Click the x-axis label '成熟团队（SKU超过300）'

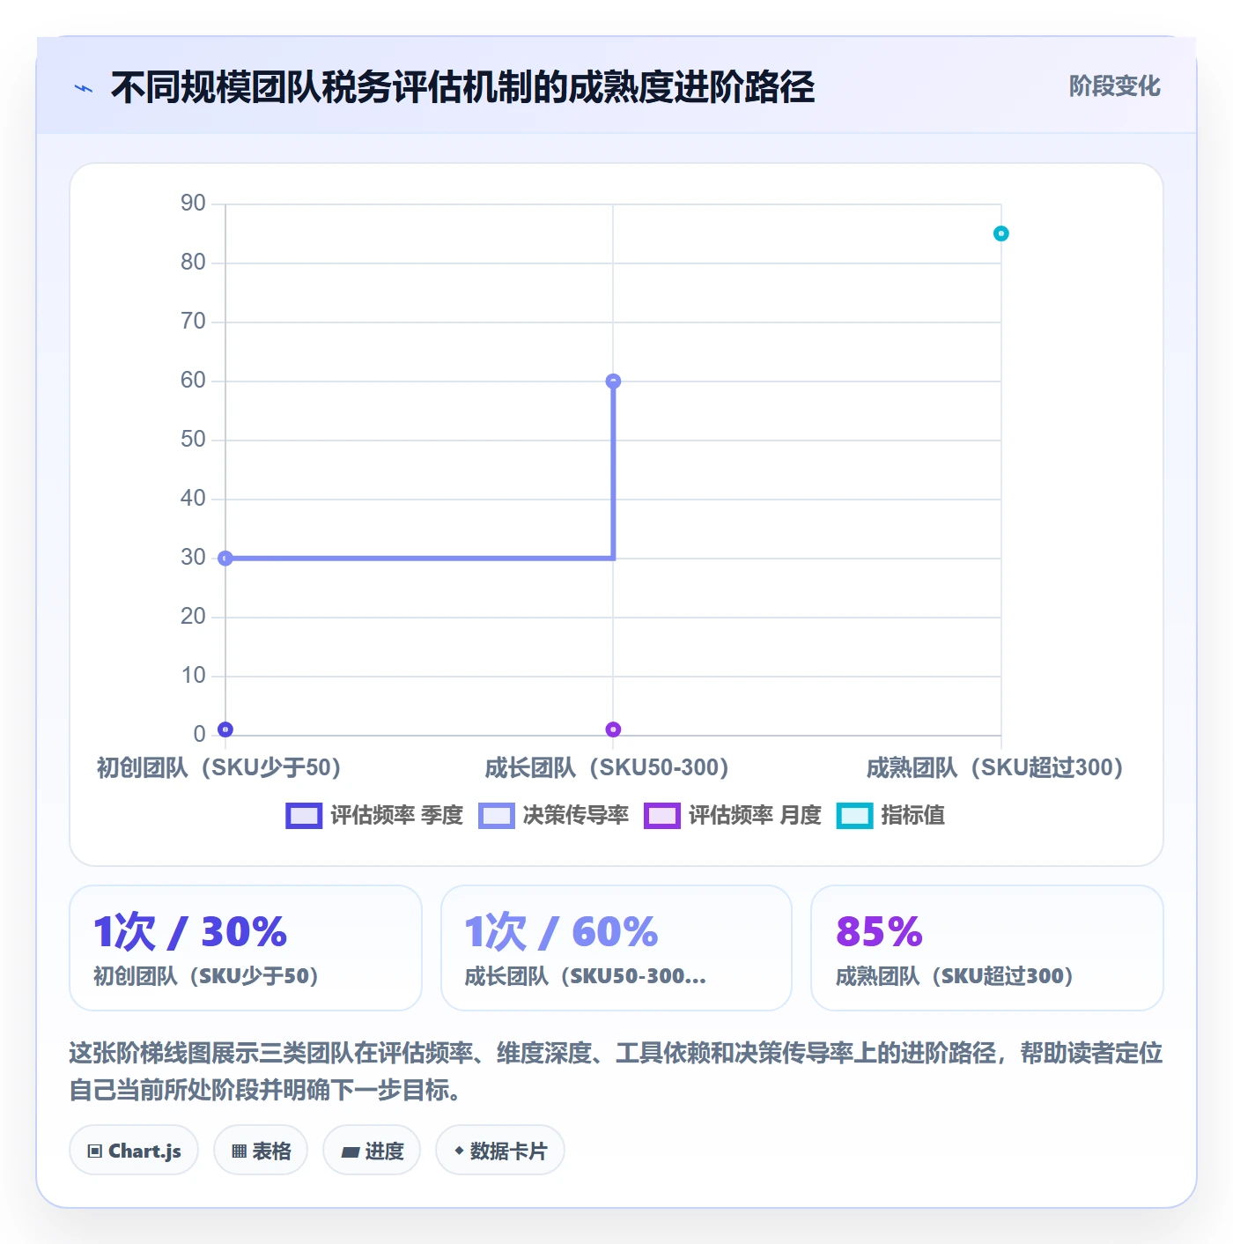tap(995, 767)
